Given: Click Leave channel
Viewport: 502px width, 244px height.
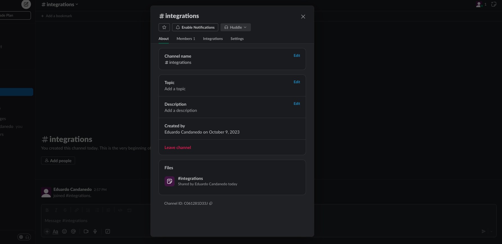Looking at the screenshot, I should click(178, 148).
